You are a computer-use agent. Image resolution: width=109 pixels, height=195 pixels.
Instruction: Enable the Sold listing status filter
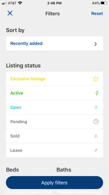pyautogui.click(x=54, y=136)
